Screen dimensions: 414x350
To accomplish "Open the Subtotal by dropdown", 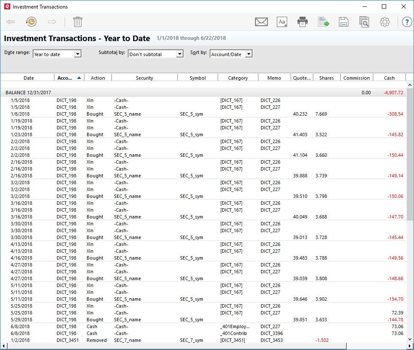I will (180, 54).
